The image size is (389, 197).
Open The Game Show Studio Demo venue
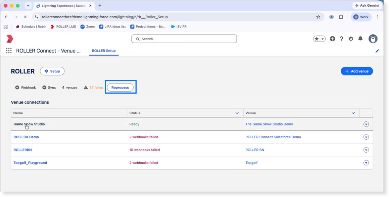[269, 124]
